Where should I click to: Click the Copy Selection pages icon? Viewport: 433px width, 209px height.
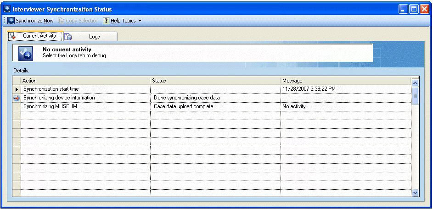[x=61, y=21]
